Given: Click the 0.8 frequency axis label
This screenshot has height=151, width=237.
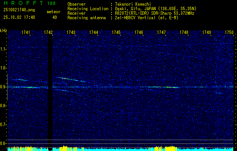Looking at the screenshot, I should tap(3, 106).
